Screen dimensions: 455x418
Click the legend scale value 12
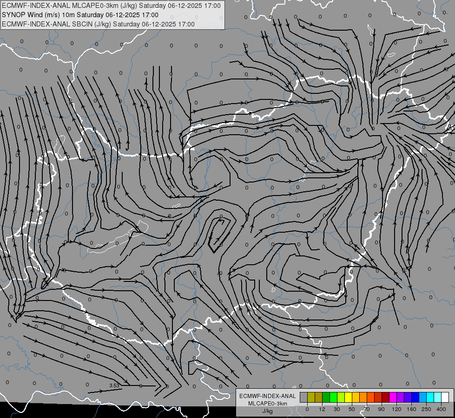[x=322, y=409]
